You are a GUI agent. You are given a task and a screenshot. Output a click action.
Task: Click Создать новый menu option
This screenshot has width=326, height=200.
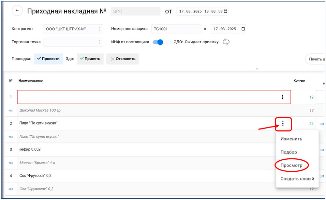297,179
